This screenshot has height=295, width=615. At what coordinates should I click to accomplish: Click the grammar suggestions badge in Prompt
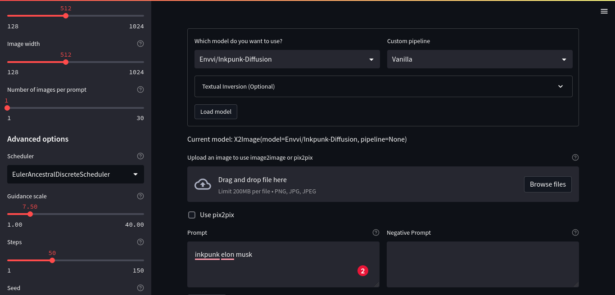tap(363, 271)
